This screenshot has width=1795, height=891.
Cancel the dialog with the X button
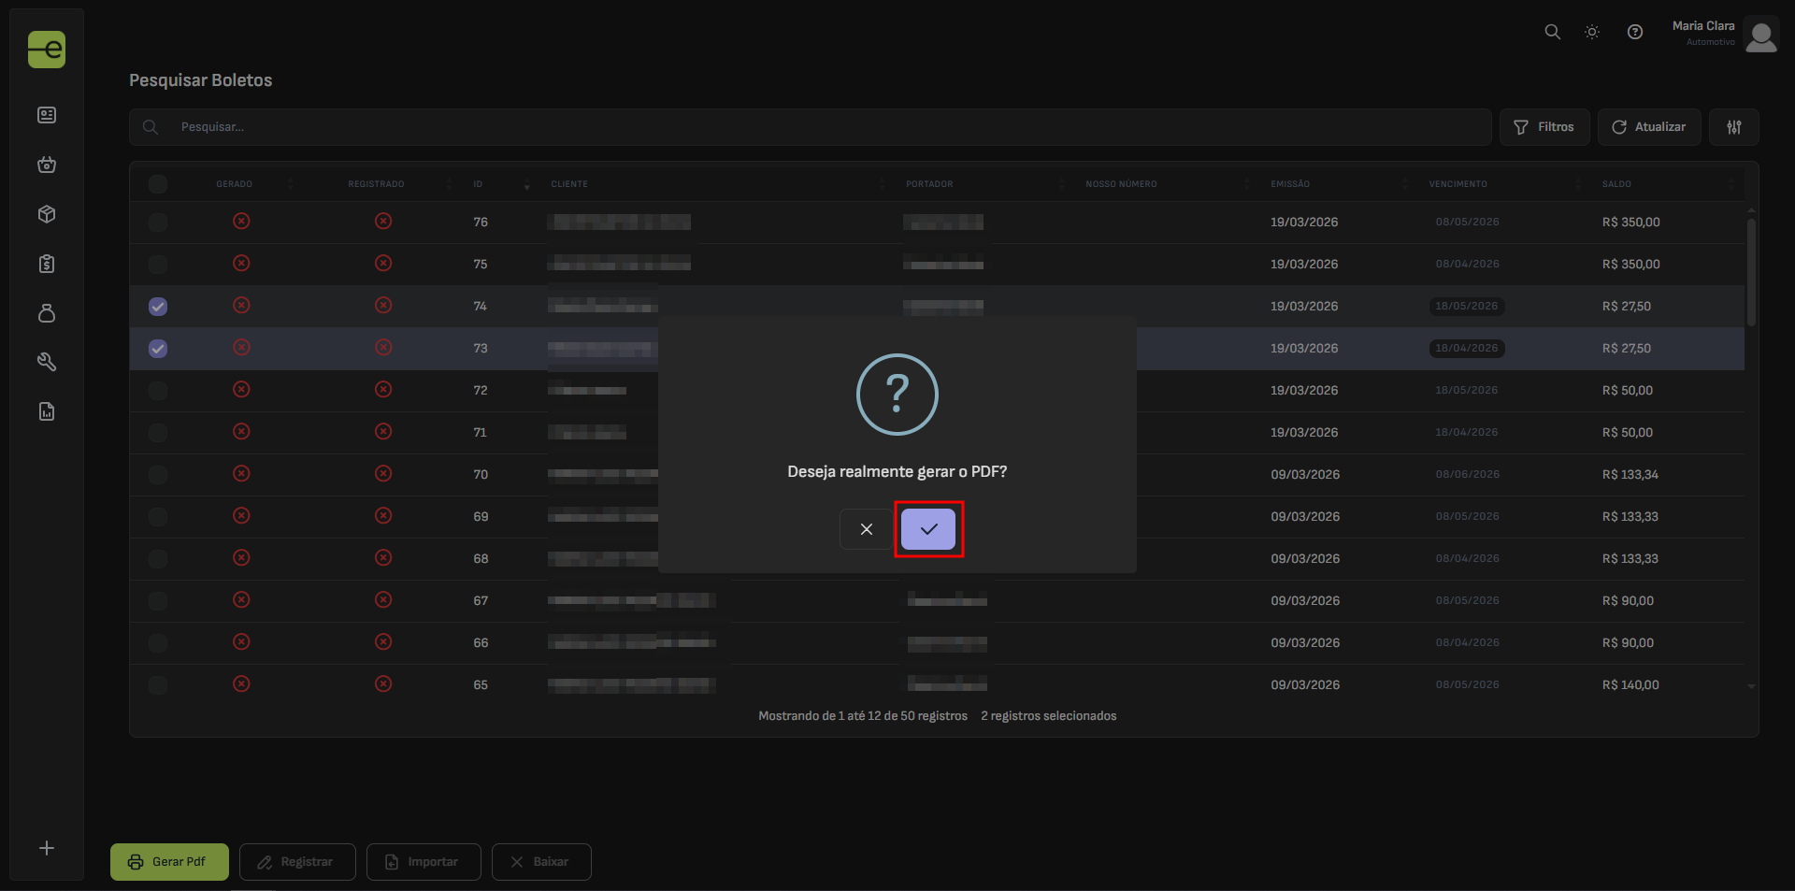click(866, 529)
